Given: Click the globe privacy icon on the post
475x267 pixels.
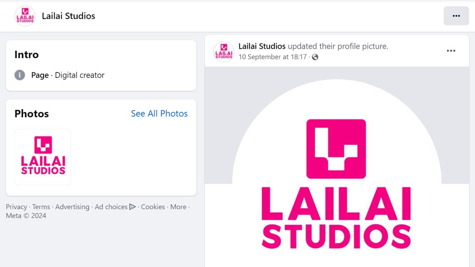Looking at the screenshot, I should click(x=314, y=57).
